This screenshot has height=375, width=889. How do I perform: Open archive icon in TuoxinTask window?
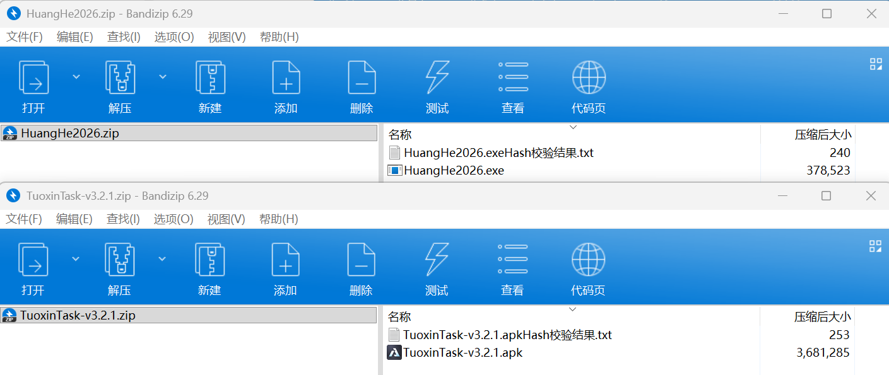[x=33, y=260]
